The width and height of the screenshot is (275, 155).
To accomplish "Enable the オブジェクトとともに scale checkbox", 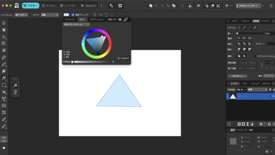I will click(255, 56).
